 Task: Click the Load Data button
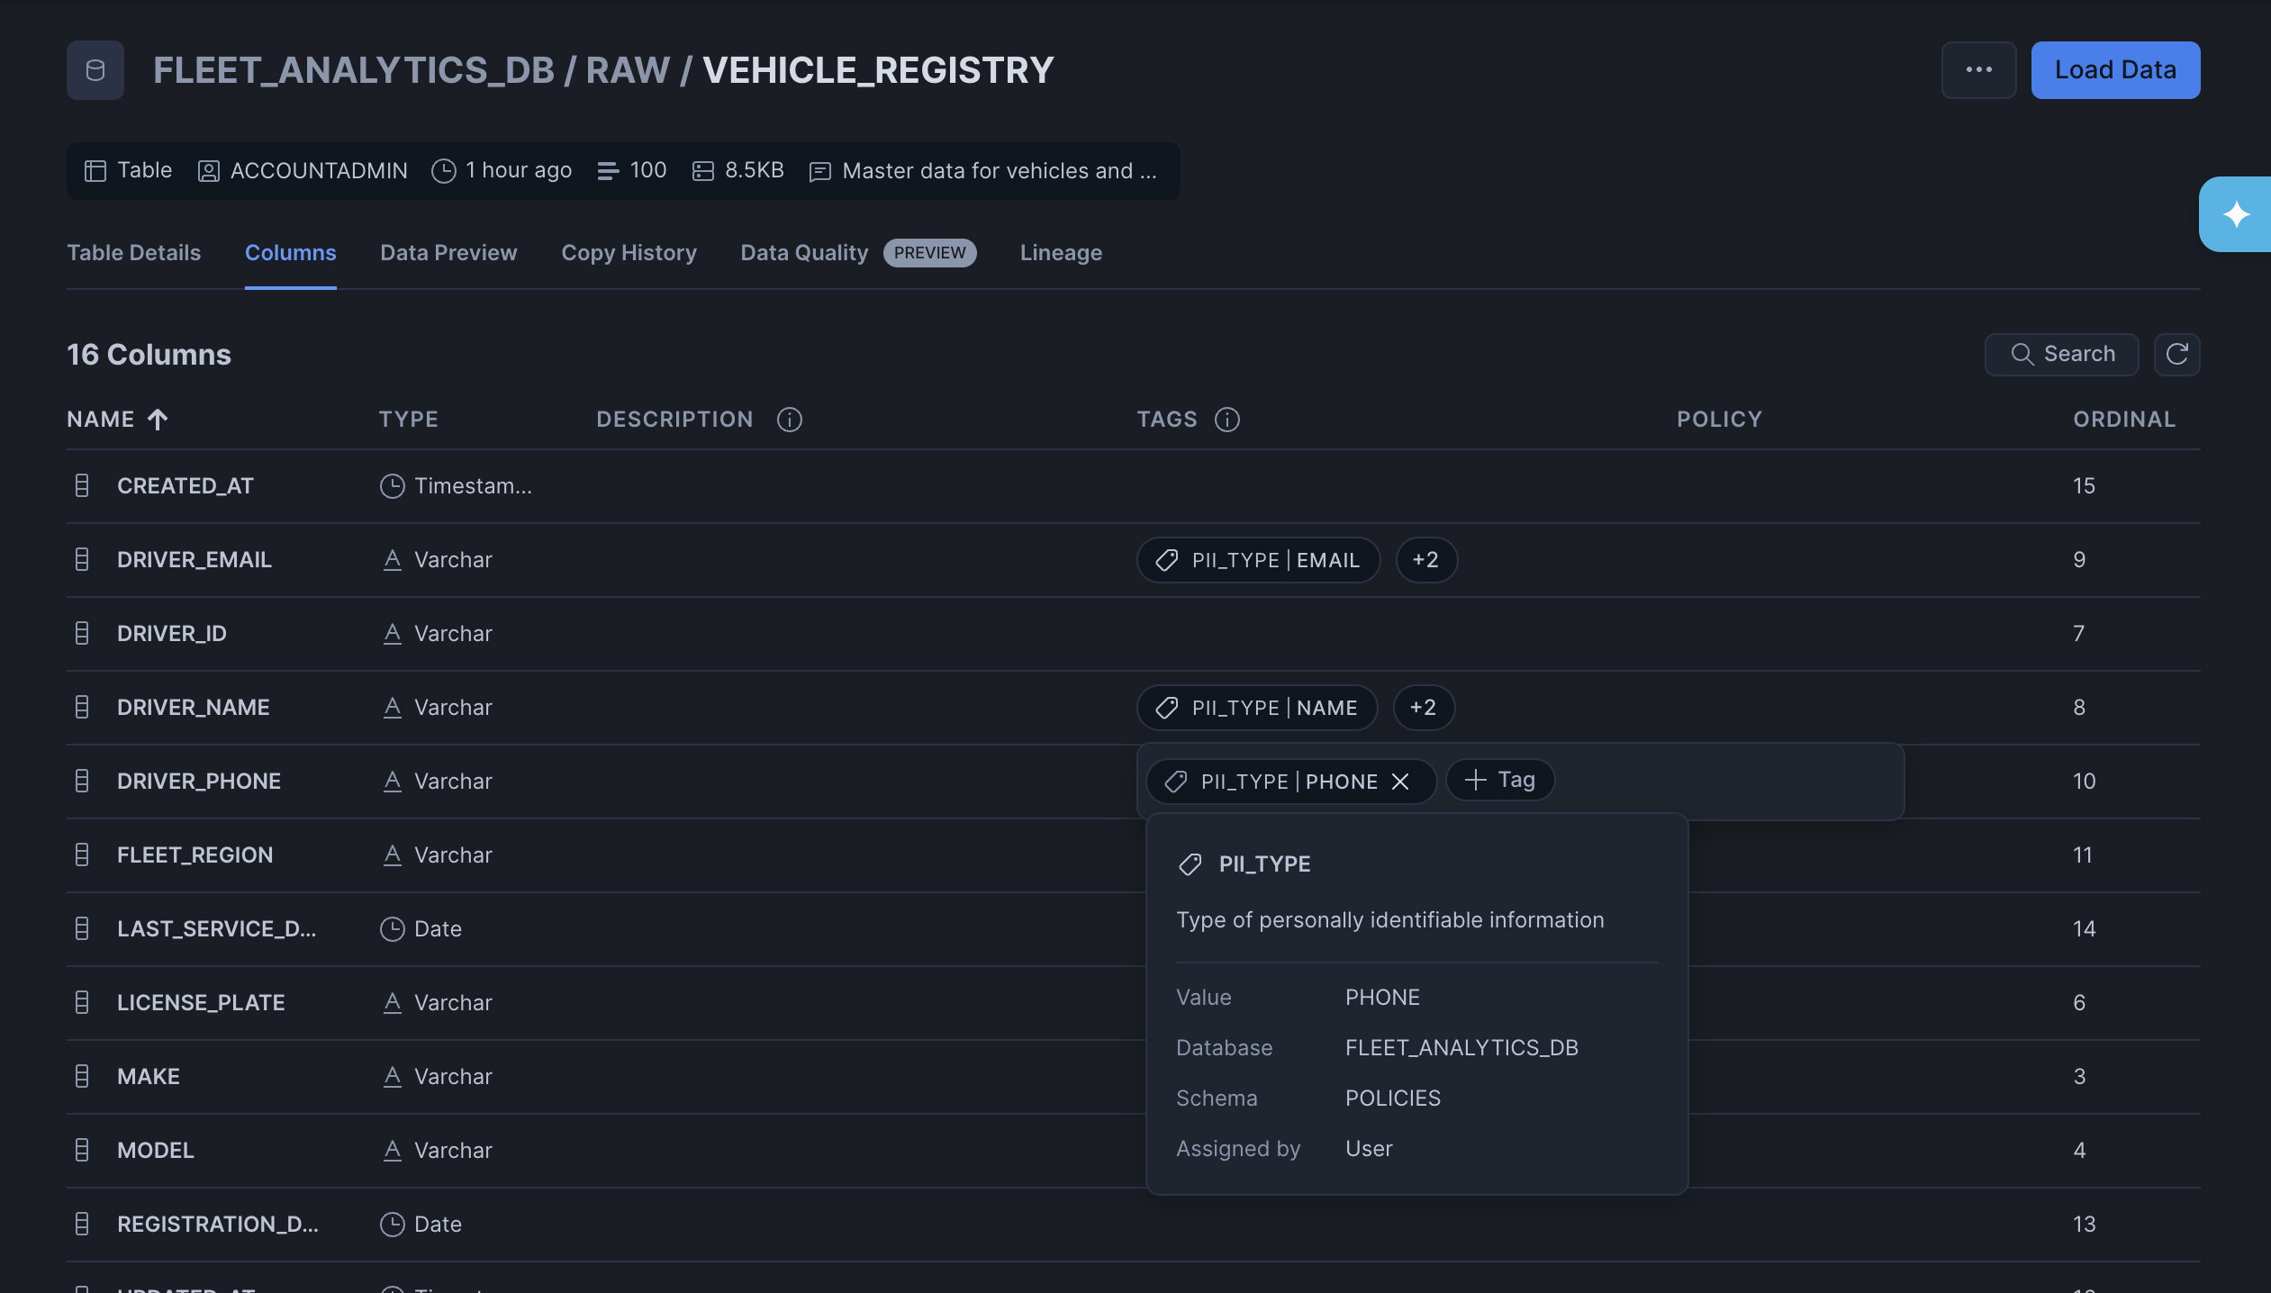pyautogui.click(x=2114, y=70)
